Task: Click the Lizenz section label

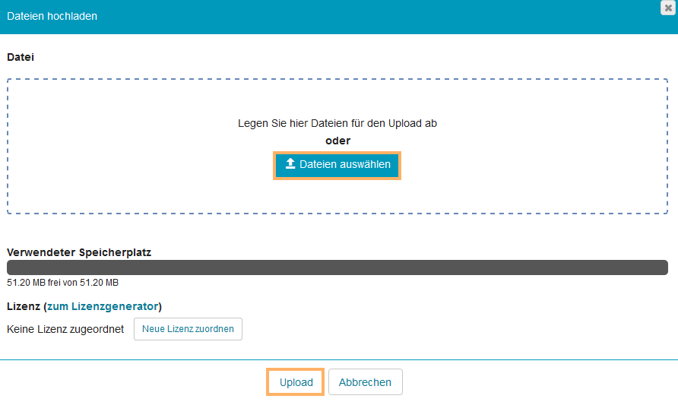Action: point(23,306)
